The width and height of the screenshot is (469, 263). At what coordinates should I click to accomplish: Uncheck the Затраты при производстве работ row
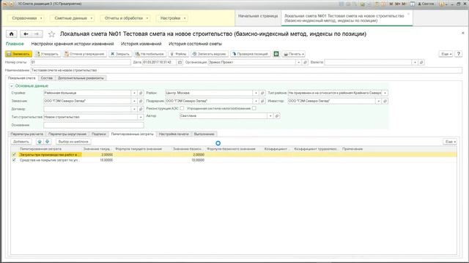tap(14, 154)
